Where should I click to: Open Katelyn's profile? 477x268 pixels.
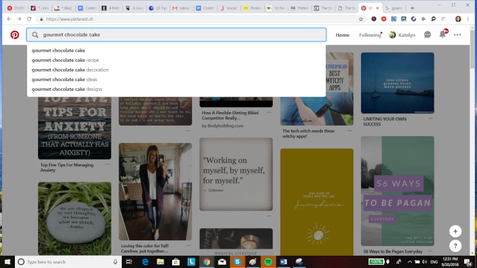click(x=402, y=35)
